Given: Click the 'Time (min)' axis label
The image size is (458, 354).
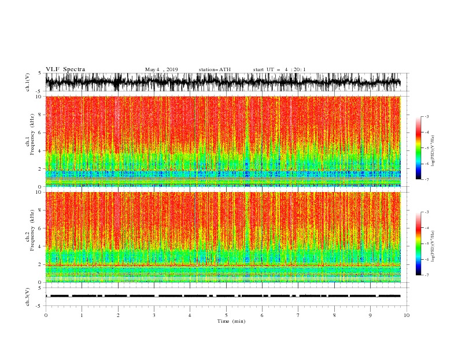Looking at the screenshot, I should click(x=231, y=321).
